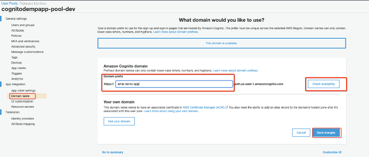Focus the Domain prefix input field
This screenshot has height=157, width=369.
coord(174,84)
